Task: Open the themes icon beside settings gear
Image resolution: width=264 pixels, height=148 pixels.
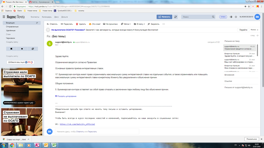Action: (231, 17)
